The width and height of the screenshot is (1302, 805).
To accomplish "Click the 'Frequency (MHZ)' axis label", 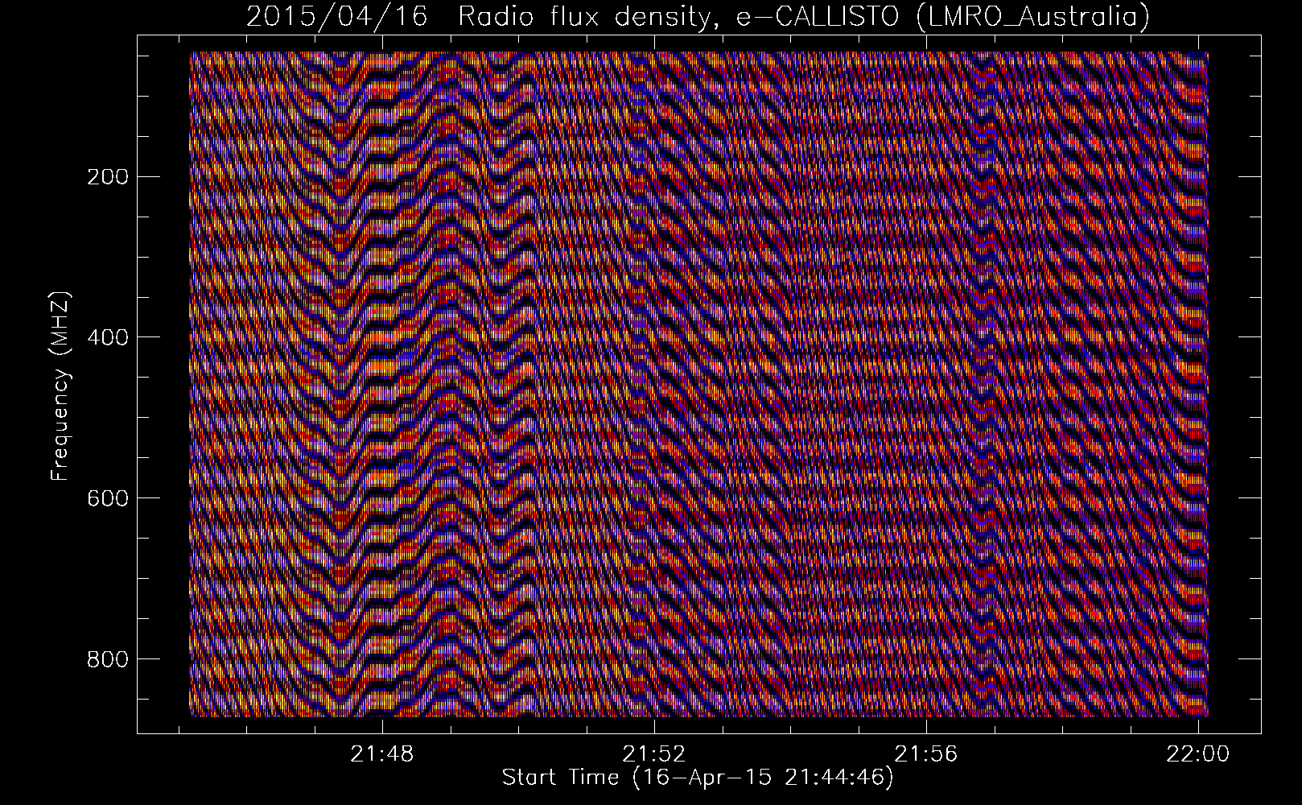I will tap(61, 386).
